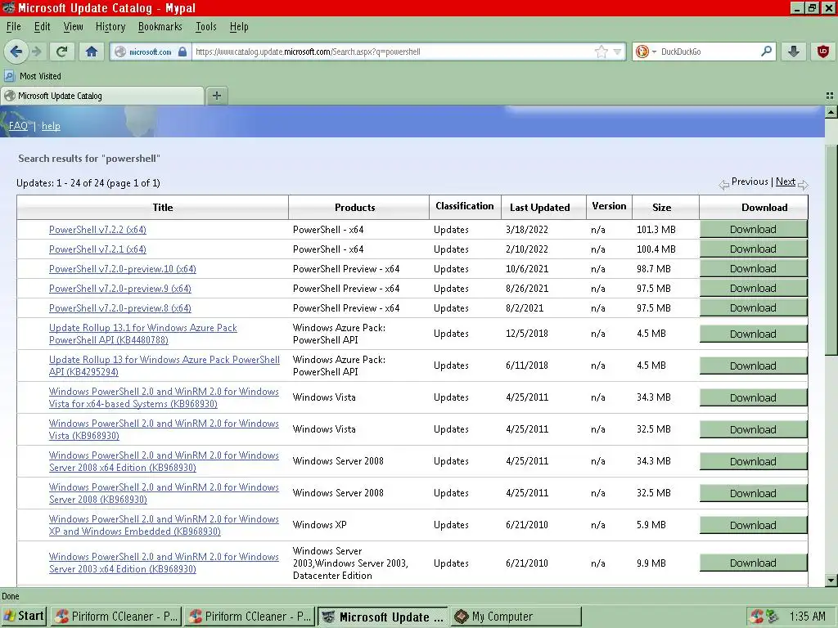Click the uBlock shield icon
This screenshot has height=628, width=838.
823,52
